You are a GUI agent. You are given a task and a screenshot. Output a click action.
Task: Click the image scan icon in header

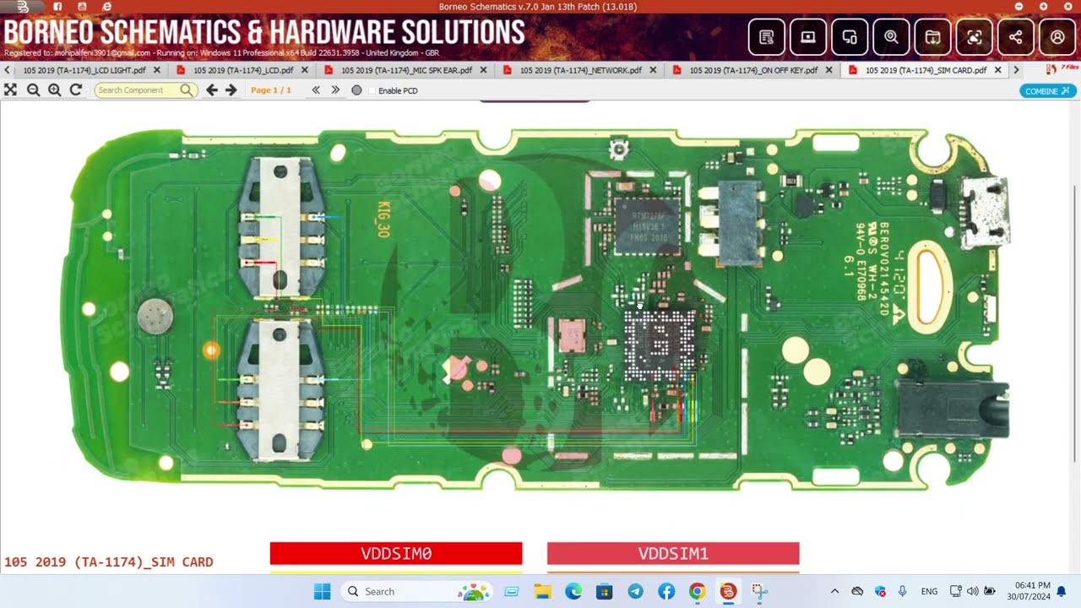click(974, 37)
